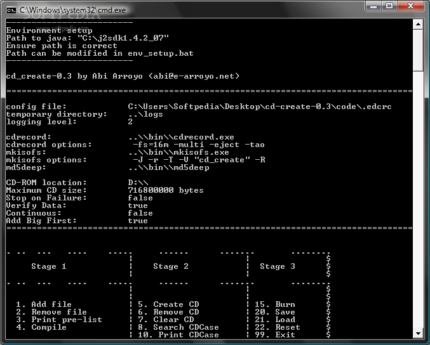Viewport: 430px width, 345px height.
Task: Click '-fs=16m -multi -eject -tao' options
Action: click(x=199, y=145)
